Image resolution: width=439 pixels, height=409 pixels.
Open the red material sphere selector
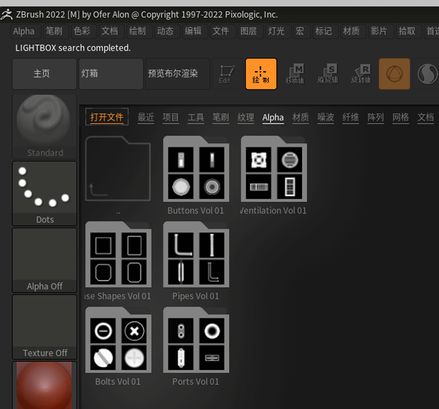[x=44, y=385]
